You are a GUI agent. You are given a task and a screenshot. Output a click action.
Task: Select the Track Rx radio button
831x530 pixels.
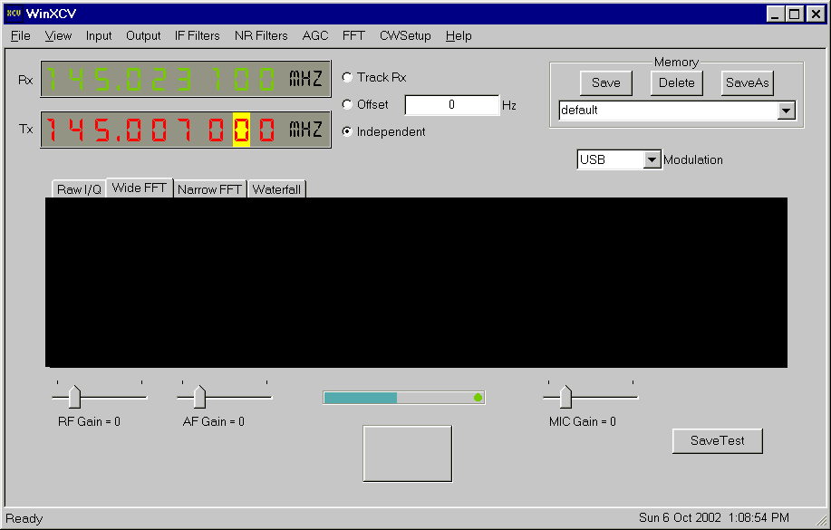point(347,77)
